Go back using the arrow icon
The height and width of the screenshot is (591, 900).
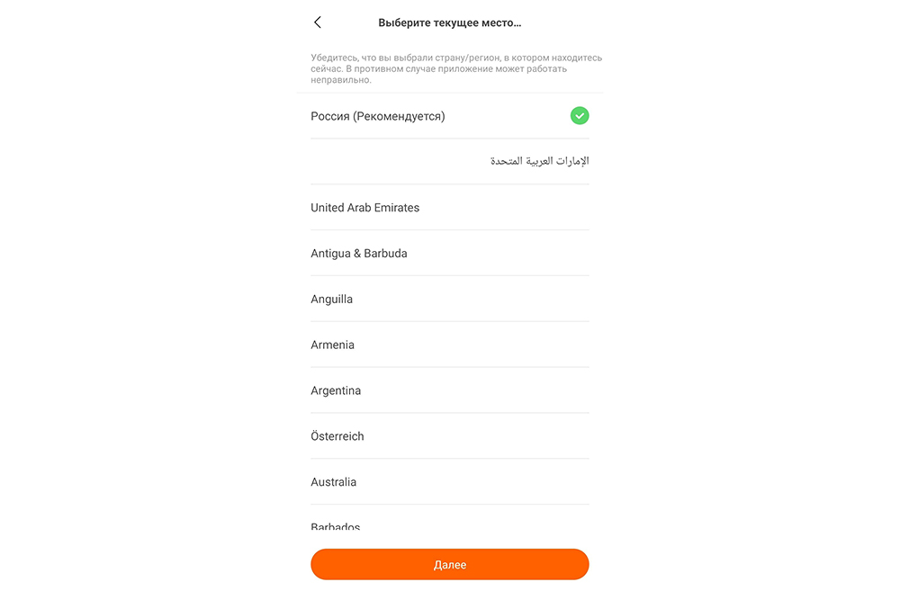tap(318, 22)
